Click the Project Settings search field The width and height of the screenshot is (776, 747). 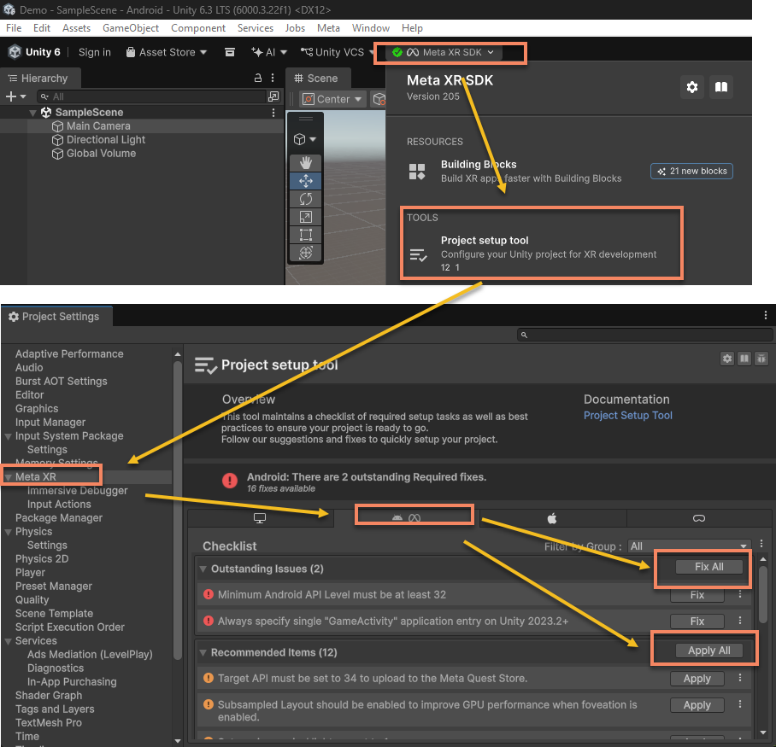point(645,335)
